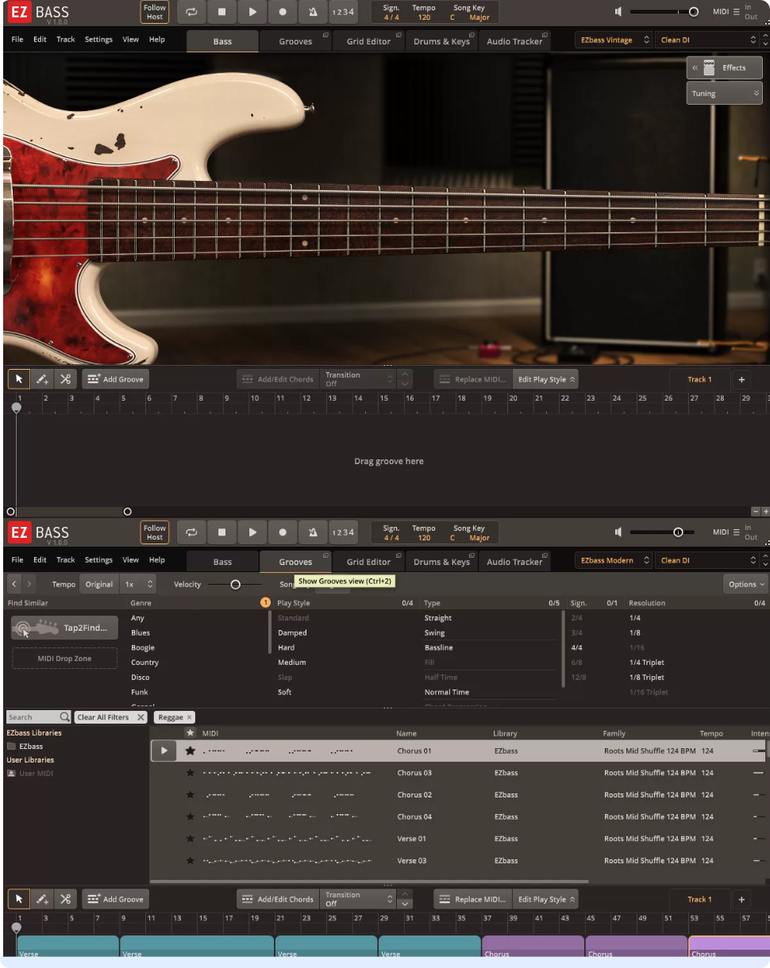The width and height of the screenshot is (770, 968).
Task: Start playback in the upper window
Action: click(252, 12)
